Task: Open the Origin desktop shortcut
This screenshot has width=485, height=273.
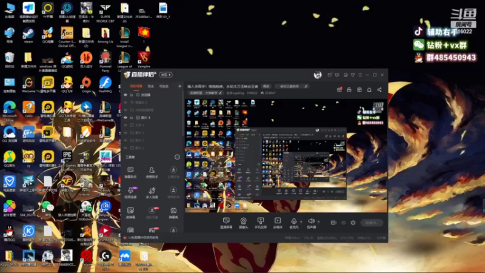Action: (x=86, y=85)
